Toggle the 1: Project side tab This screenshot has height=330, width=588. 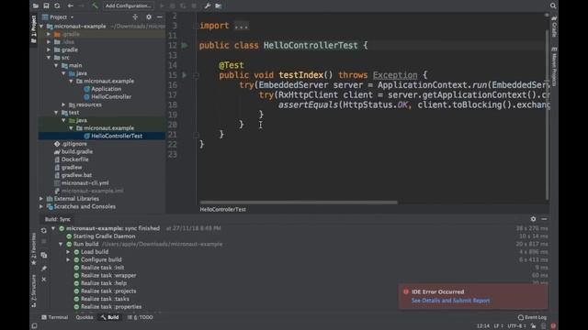(x=34, y=29)
